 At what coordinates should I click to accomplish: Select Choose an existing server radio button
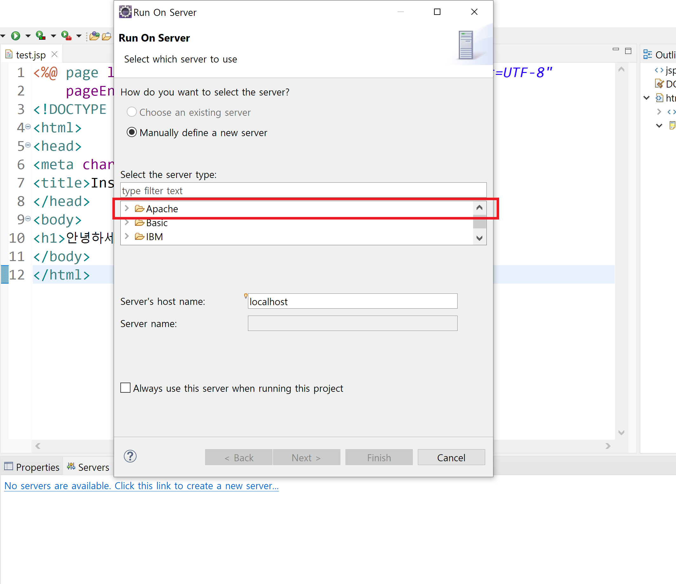coord(131,112)
